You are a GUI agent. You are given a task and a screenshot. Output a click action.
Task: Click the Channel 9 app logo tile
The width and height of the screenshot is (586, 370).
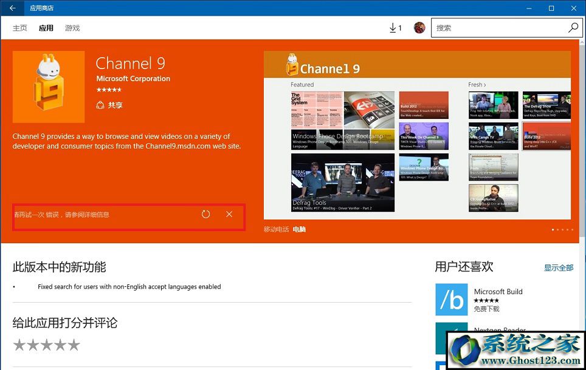(49, 87)
